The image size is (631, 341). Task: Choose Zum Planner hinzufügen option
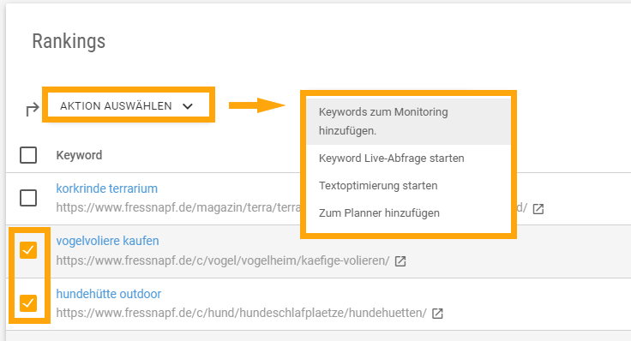tap(408, 212)
